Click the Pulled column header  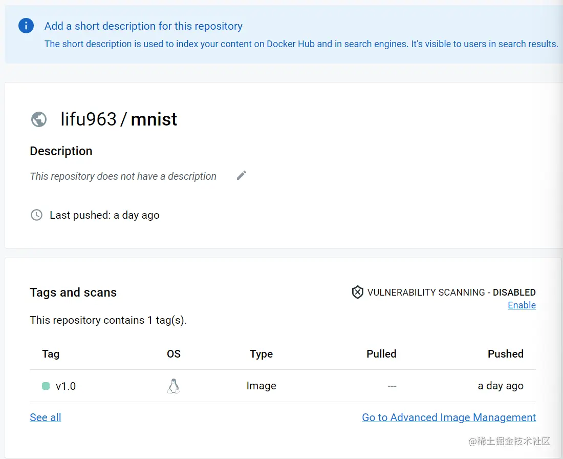381,354
